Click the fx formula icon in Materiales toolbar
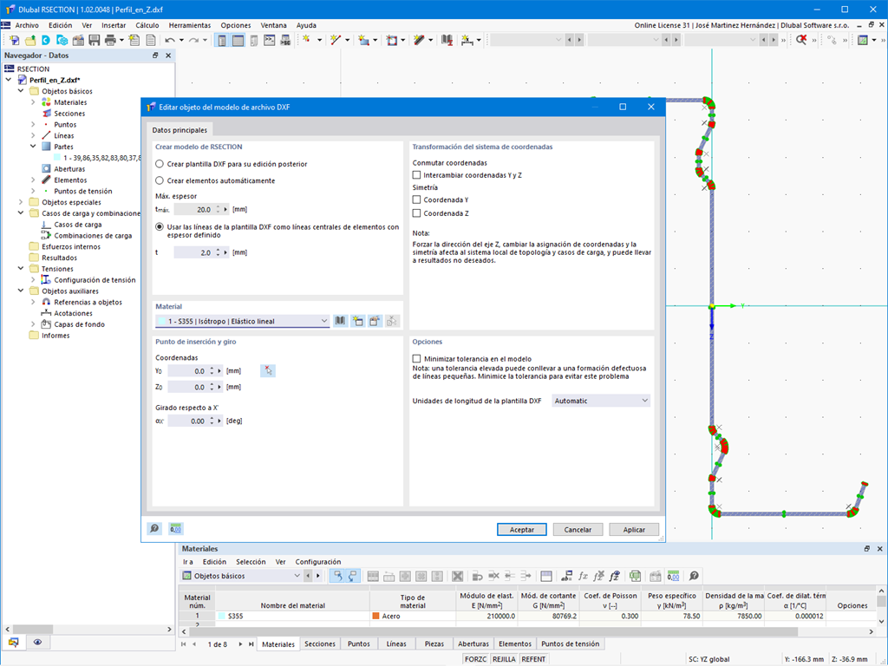This screenshot has width=888, height=666. coord(583,576)
